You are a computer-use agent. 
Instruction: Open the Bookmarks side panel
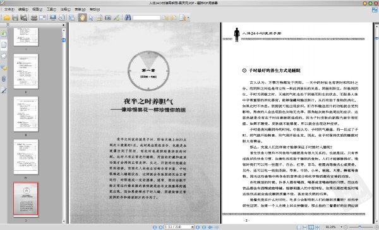coord(4,33)
